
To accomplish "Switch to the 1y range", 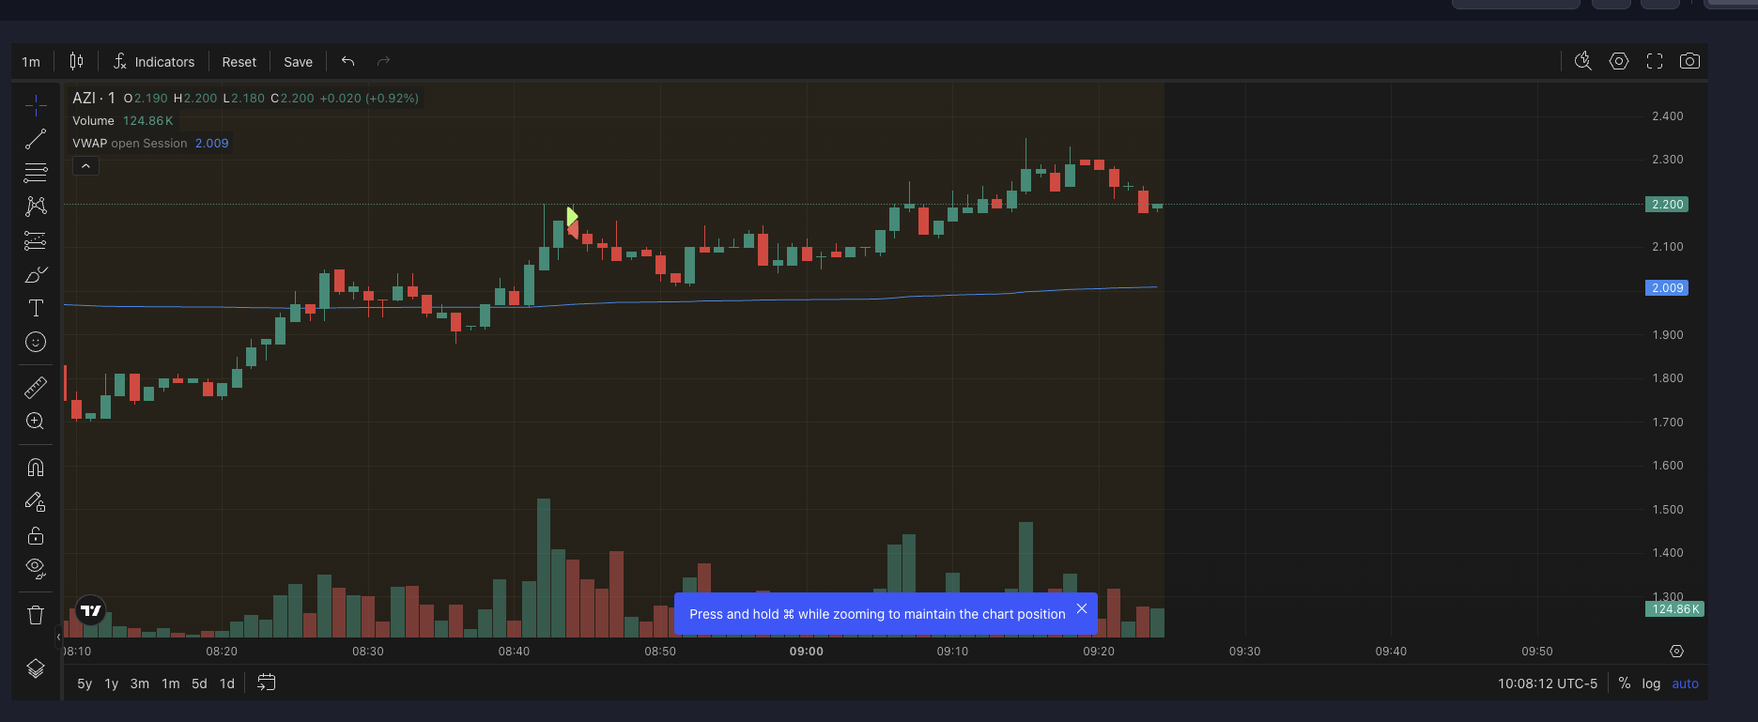I will [x=112, y=684].
